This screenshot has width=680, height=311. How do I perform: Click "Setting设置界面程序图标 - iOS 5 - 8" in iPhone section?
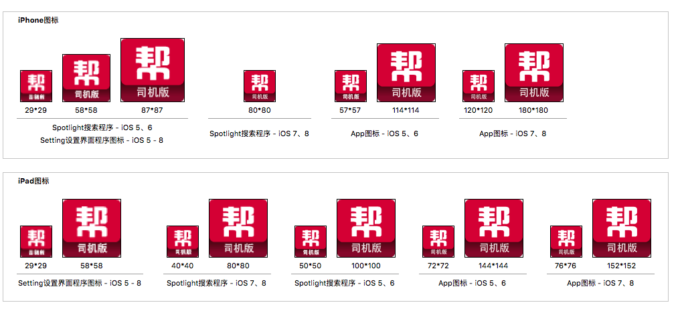click(102, 140)
